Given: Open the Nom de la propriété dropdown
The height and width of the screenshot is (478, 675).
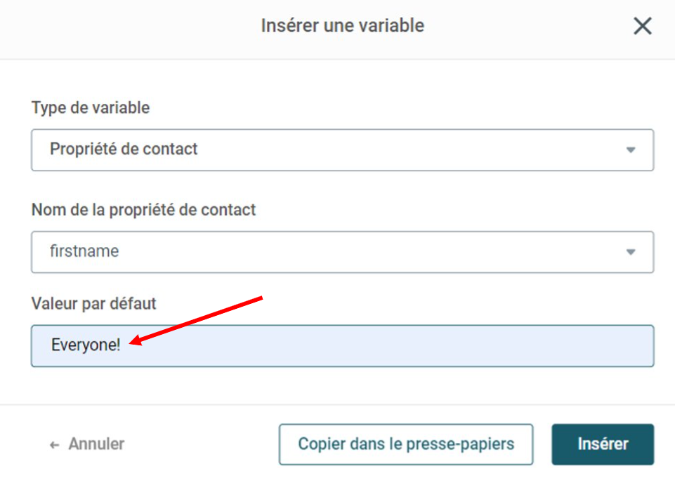Looking at the screenshot, I should pos(342,252).
